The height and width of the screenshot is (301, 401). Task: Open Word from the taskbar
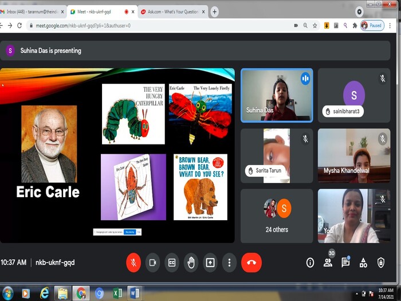point(134,294)
